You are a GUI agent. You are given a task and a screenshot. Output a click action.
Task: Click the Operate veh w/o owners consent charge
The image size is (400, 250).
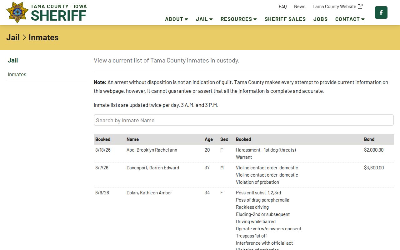tap(269, 229)
